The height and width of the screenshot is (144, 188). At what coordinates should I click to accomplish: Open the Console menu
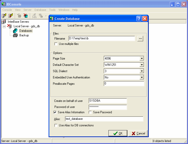pyautogui.click(x=7, y=10)
